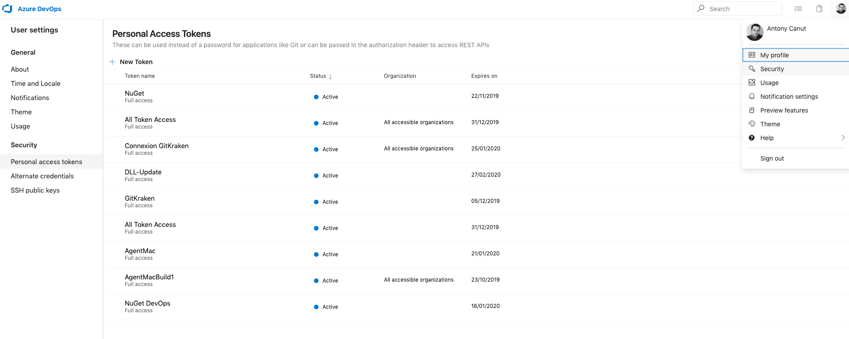Open Alternate credentials settings
Screen dimensions: 849x339
pos(42,176)
